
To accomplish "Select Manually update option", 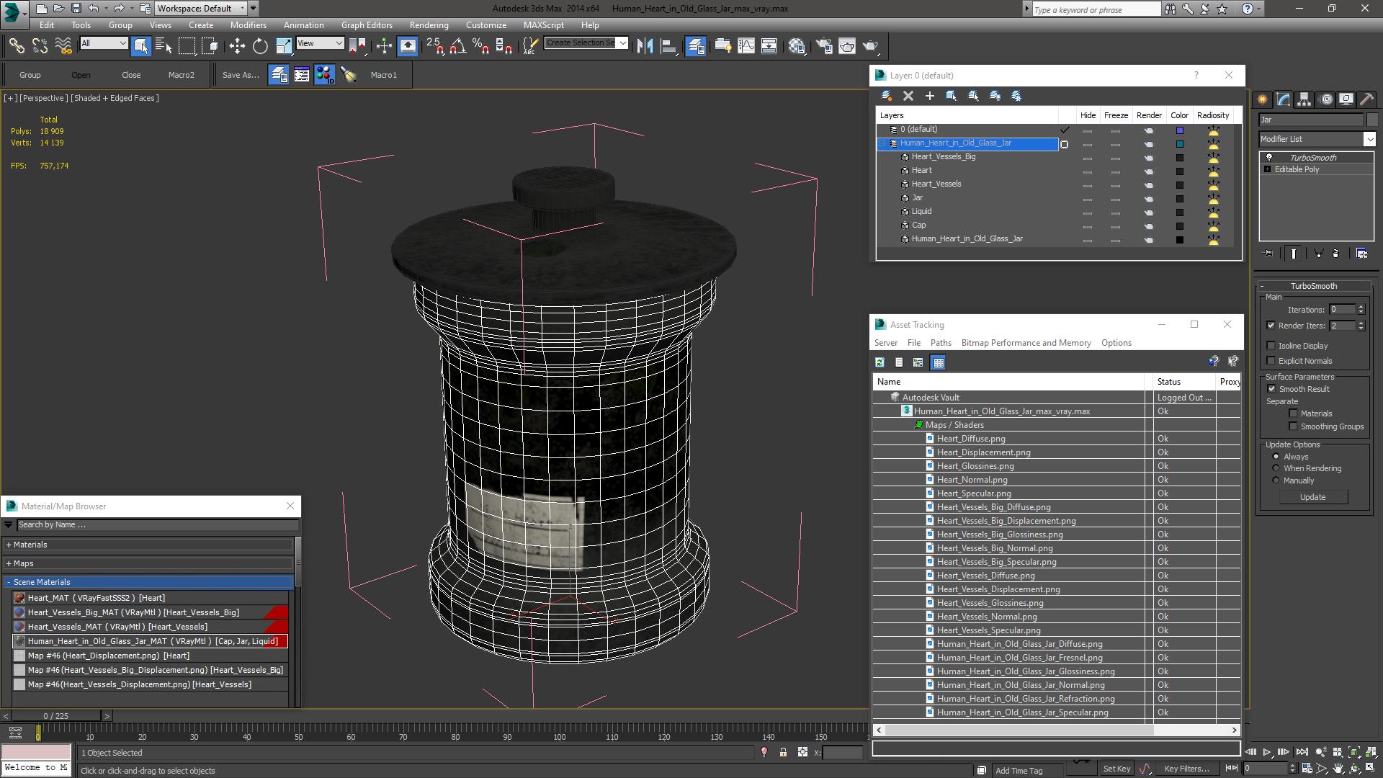I will tap(1276, 480).
